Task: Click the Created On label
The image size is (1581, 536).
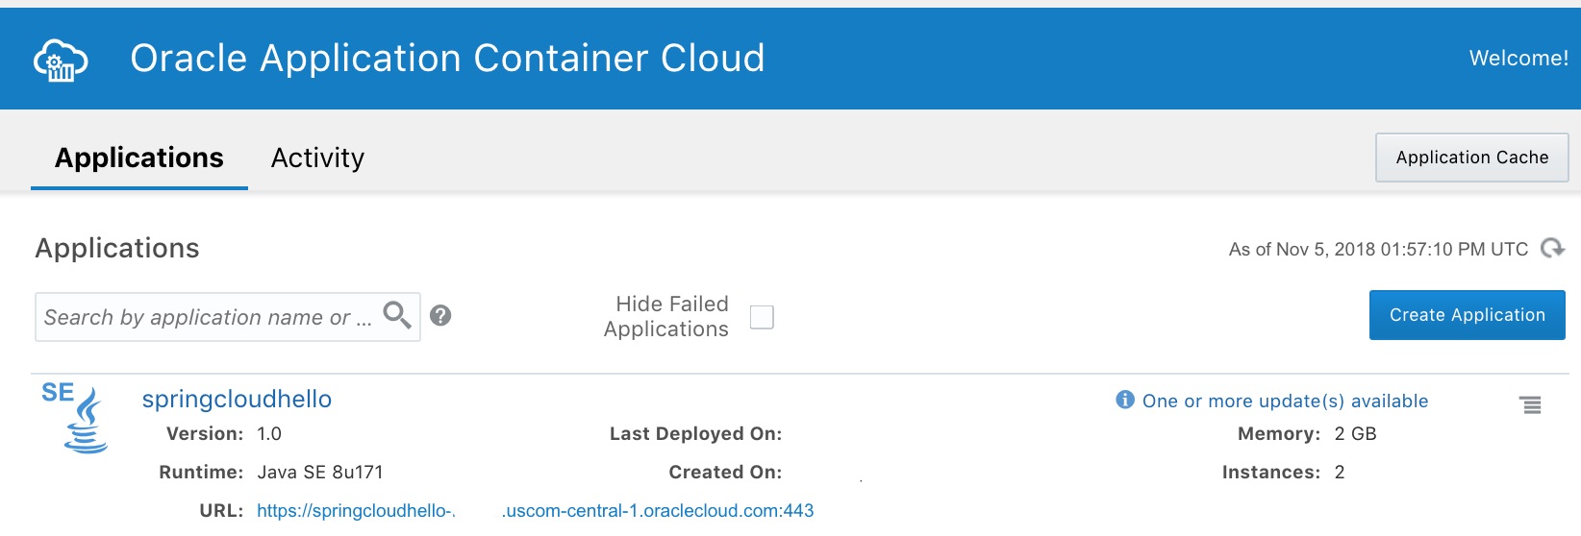Action: tap(725, 473)
